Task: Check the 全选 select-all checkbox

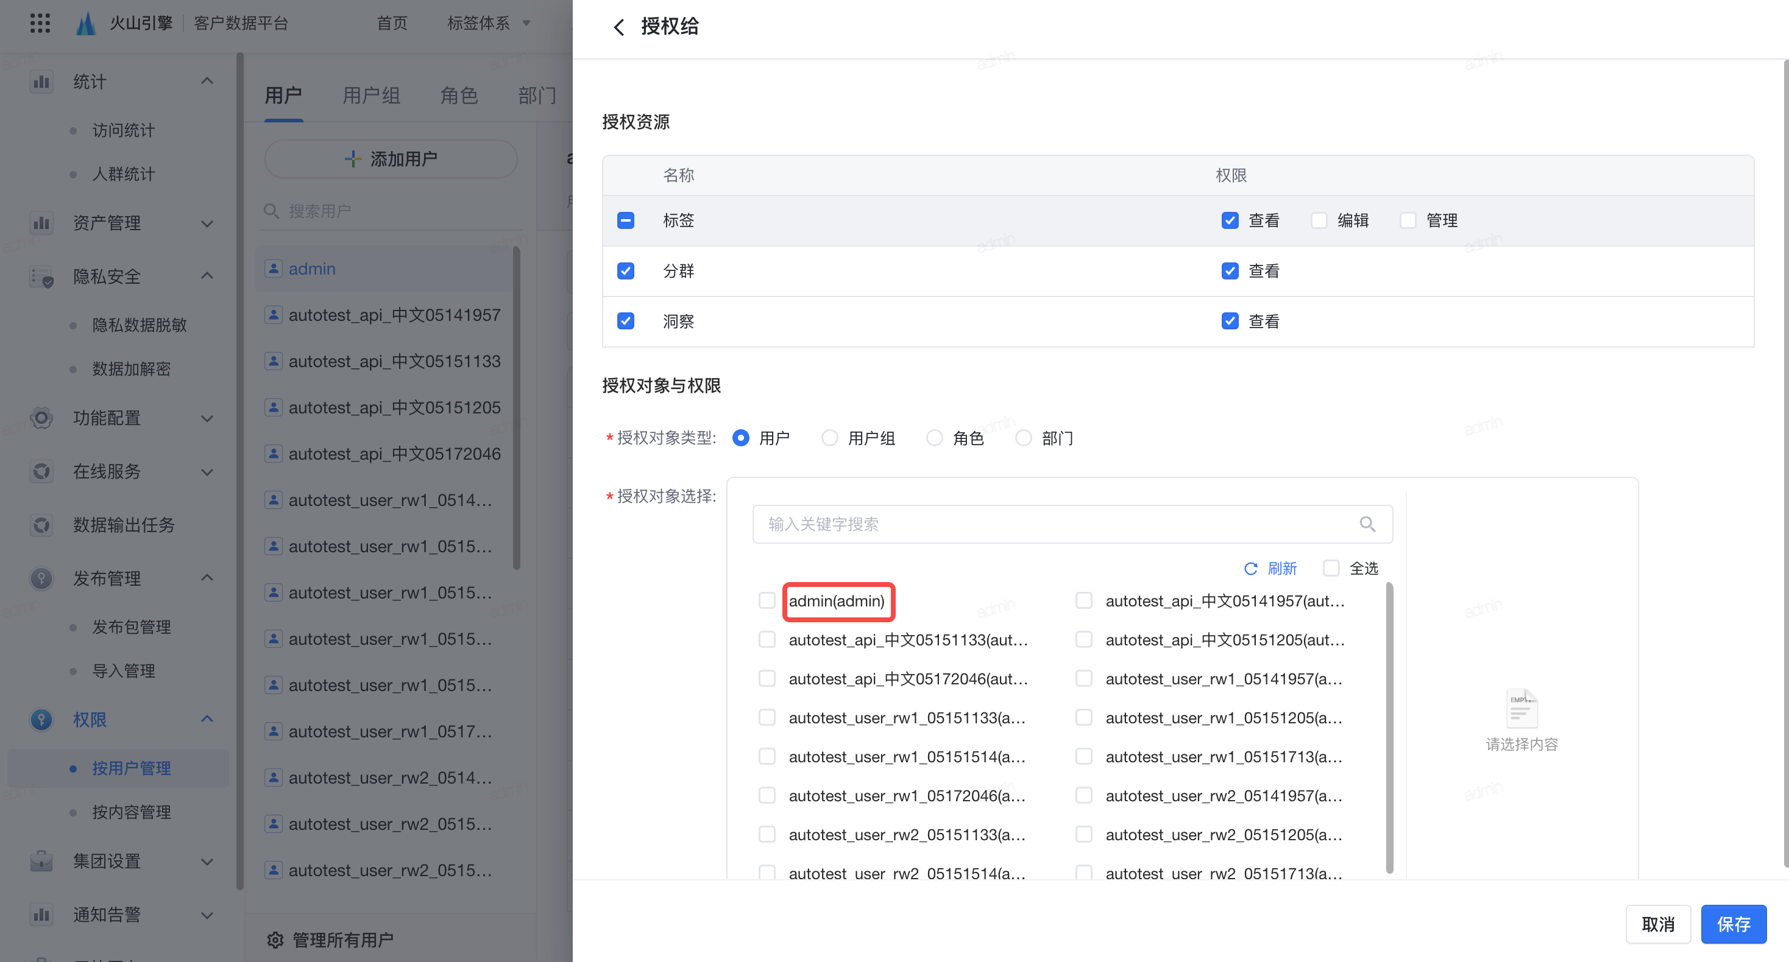Action: [x=1331, y=569]
